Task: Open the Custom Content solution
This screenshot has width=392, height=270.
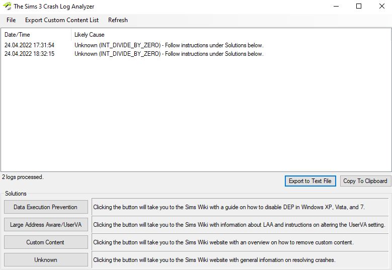Action: [x=46, y=242]
